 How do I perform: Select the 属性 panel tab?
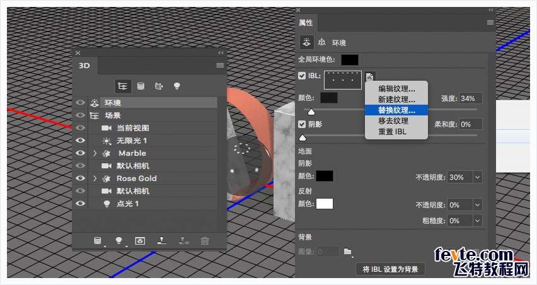(x=306, y=23)
